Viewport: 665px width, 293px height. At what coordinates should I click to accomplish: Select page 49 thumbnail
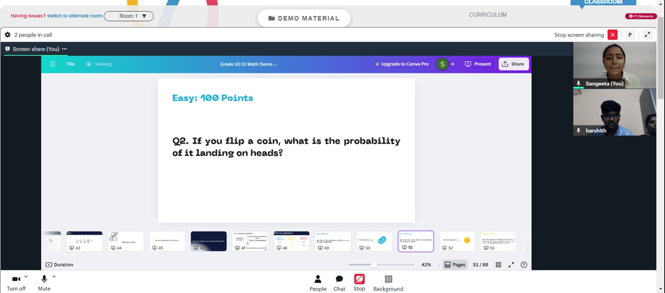click(333, 241)
